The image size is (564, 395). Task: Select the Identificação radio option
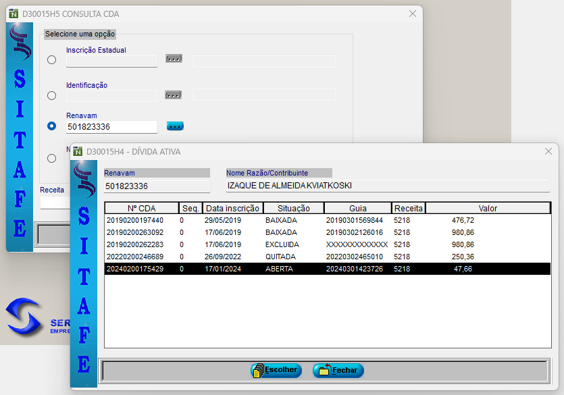click(52, 96)
